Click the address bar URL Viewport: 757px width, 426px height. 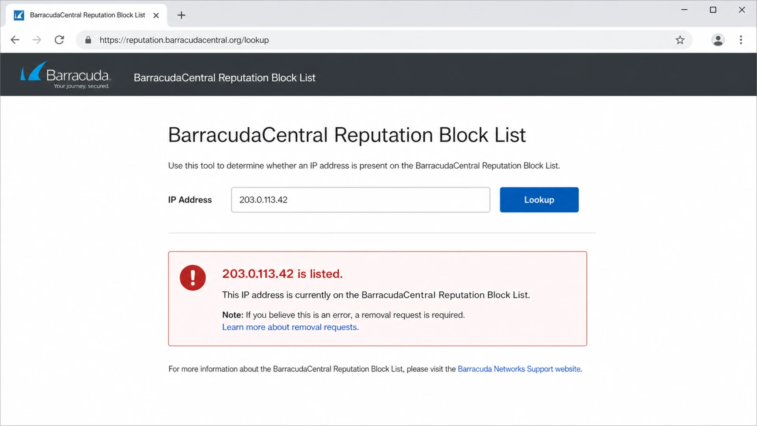point(184,40)
